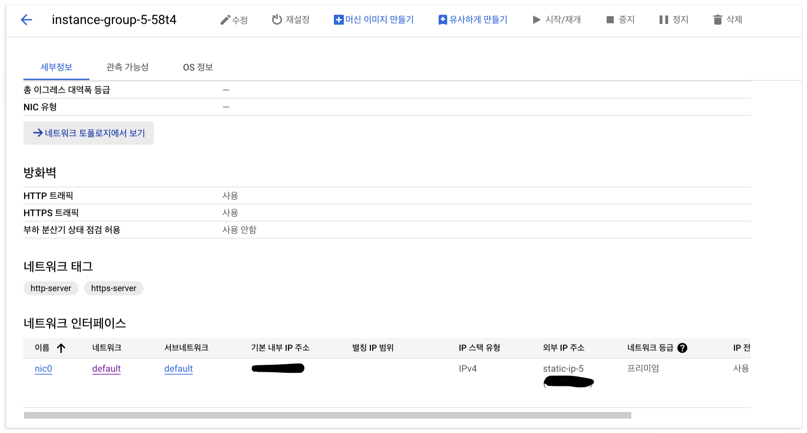Click 네트워크 토폴로지에서 보기 button

pyautogui.click(x=89, y=133)
